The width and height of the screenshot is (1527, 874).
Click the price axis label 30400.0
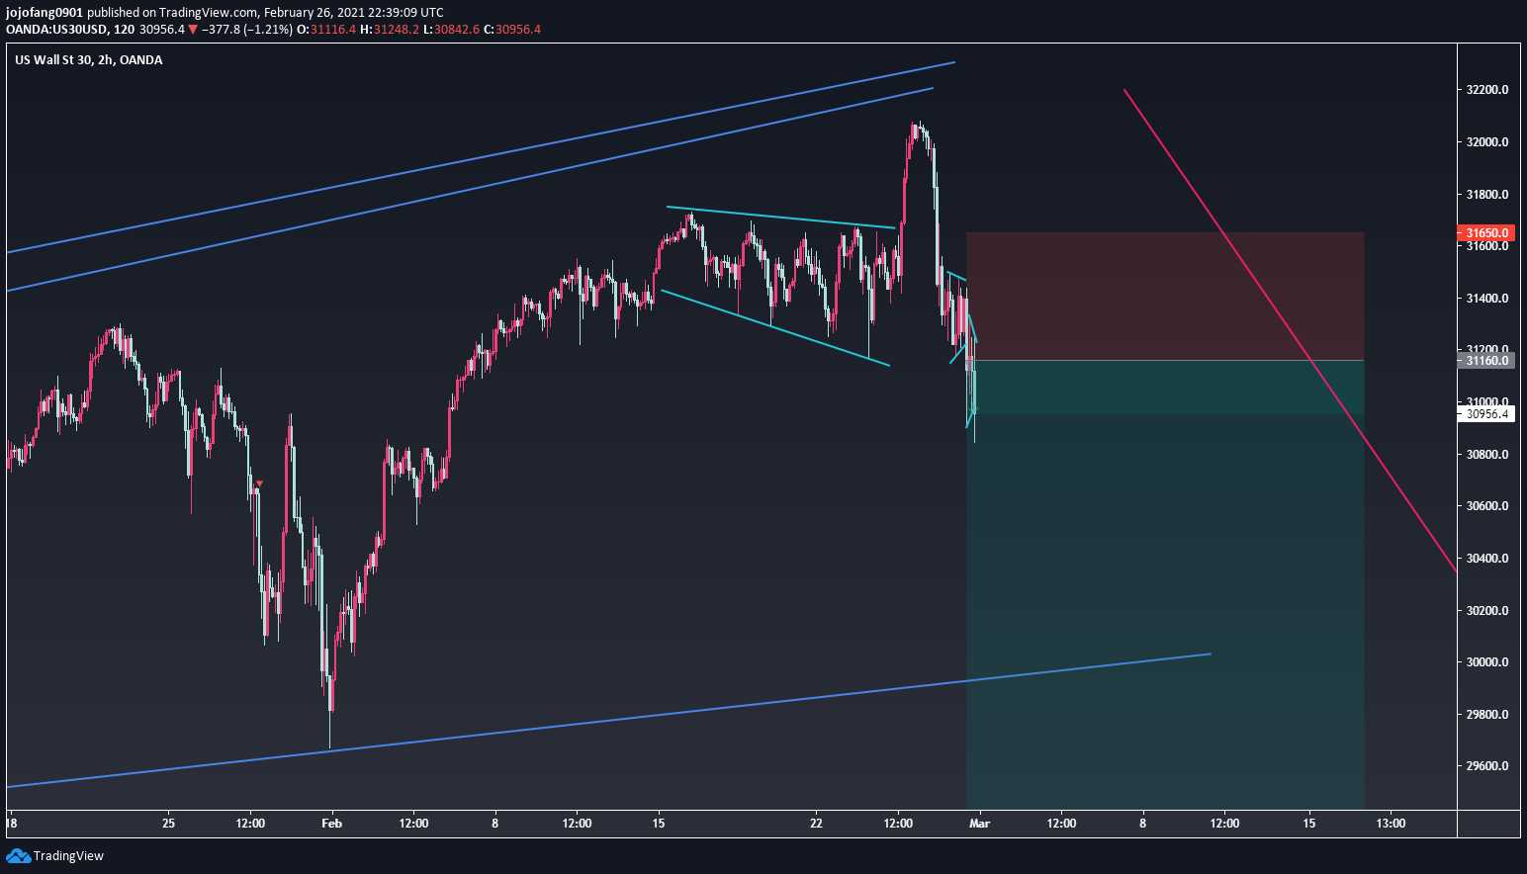click(x=1487, y=559)
